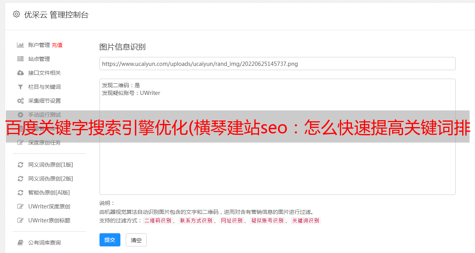Click the 发现二维码：是 result line
The width and height of the screenshot is (475, 253).
click(x=121, y=85)
